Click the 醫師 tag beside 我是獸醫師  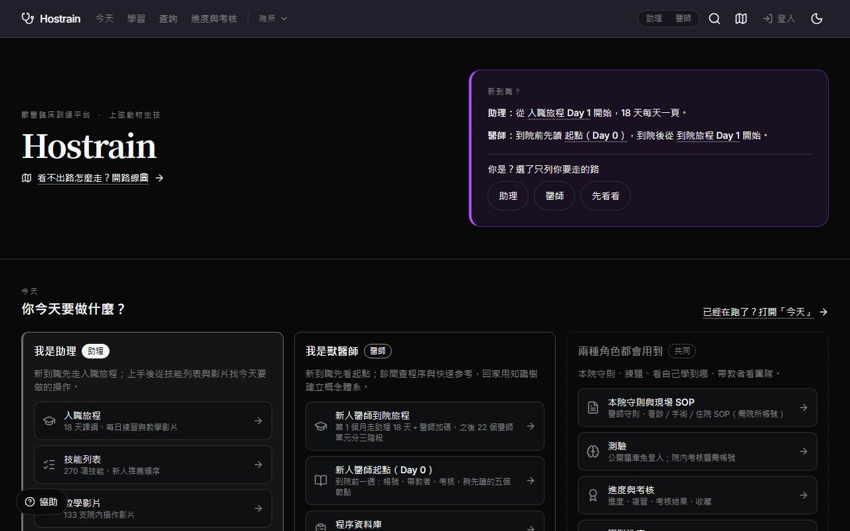(x=378, y=351)
